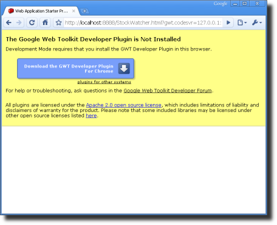Maximize the Chrome browser window
Screen dimensions: 277x225
point(245,4)
